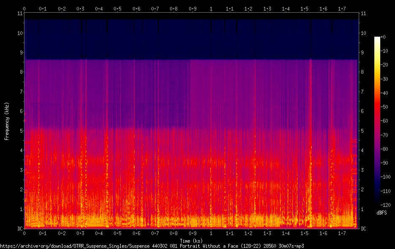Screen dimensions: 395x249
Task: Click the -120 label on dBFS scale
Action: (385, 205)
